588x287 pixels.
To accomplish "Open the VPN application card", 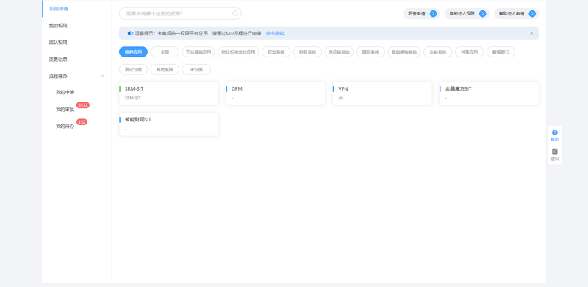I will (382, 93).
